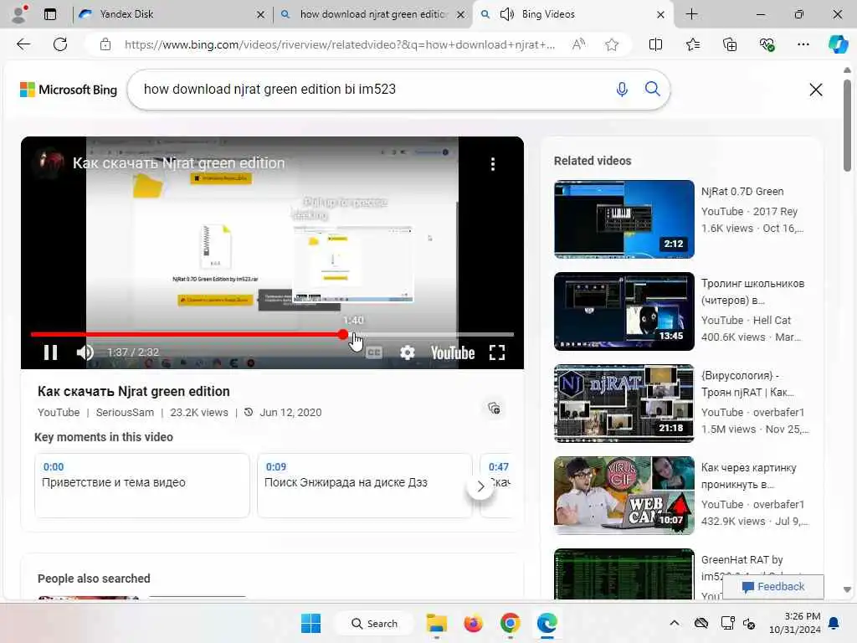
Task: Save video icon beside views
Action: [x=494, y=409]
